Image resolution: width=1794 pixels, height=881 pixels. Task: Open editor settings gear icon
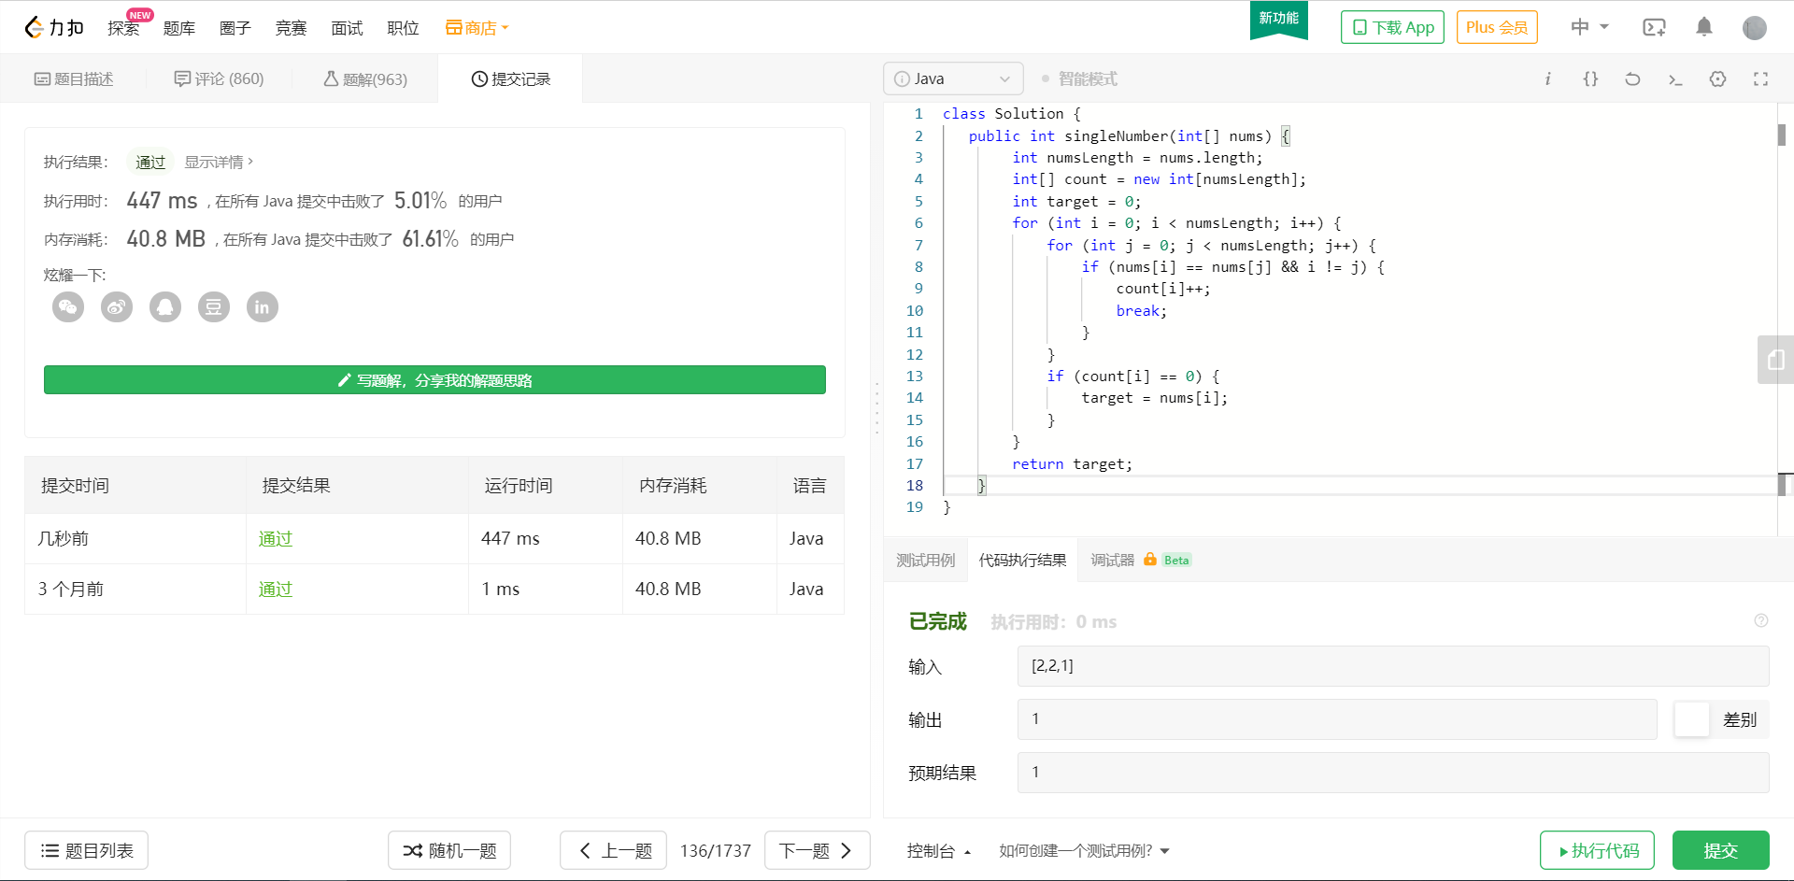coord(1717,78)
